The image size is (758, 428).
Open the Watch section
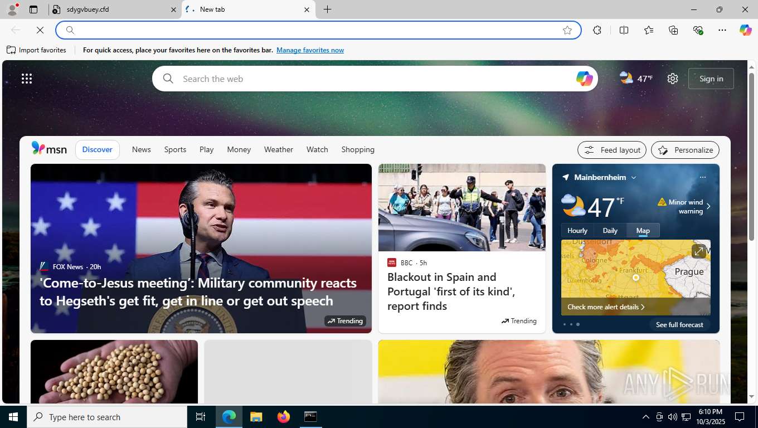pyautogui.click(x=317, y=149)
